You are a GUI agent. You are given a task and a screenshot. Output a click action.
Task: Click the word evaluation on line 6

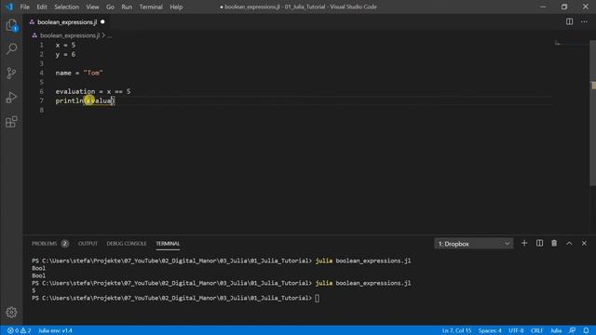[75, 91]
